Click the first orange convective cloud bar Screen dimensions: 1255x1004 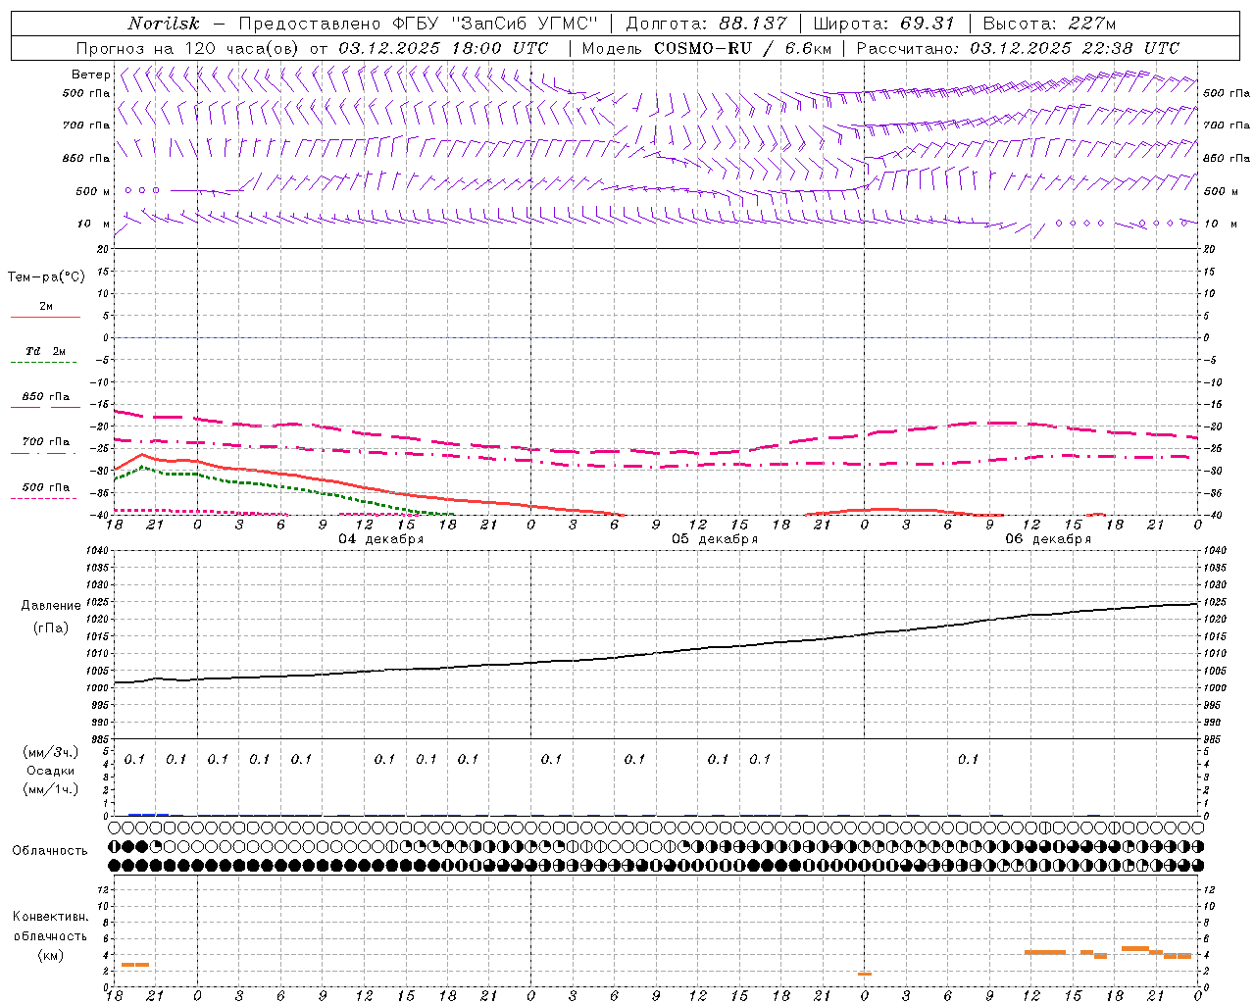134,965
